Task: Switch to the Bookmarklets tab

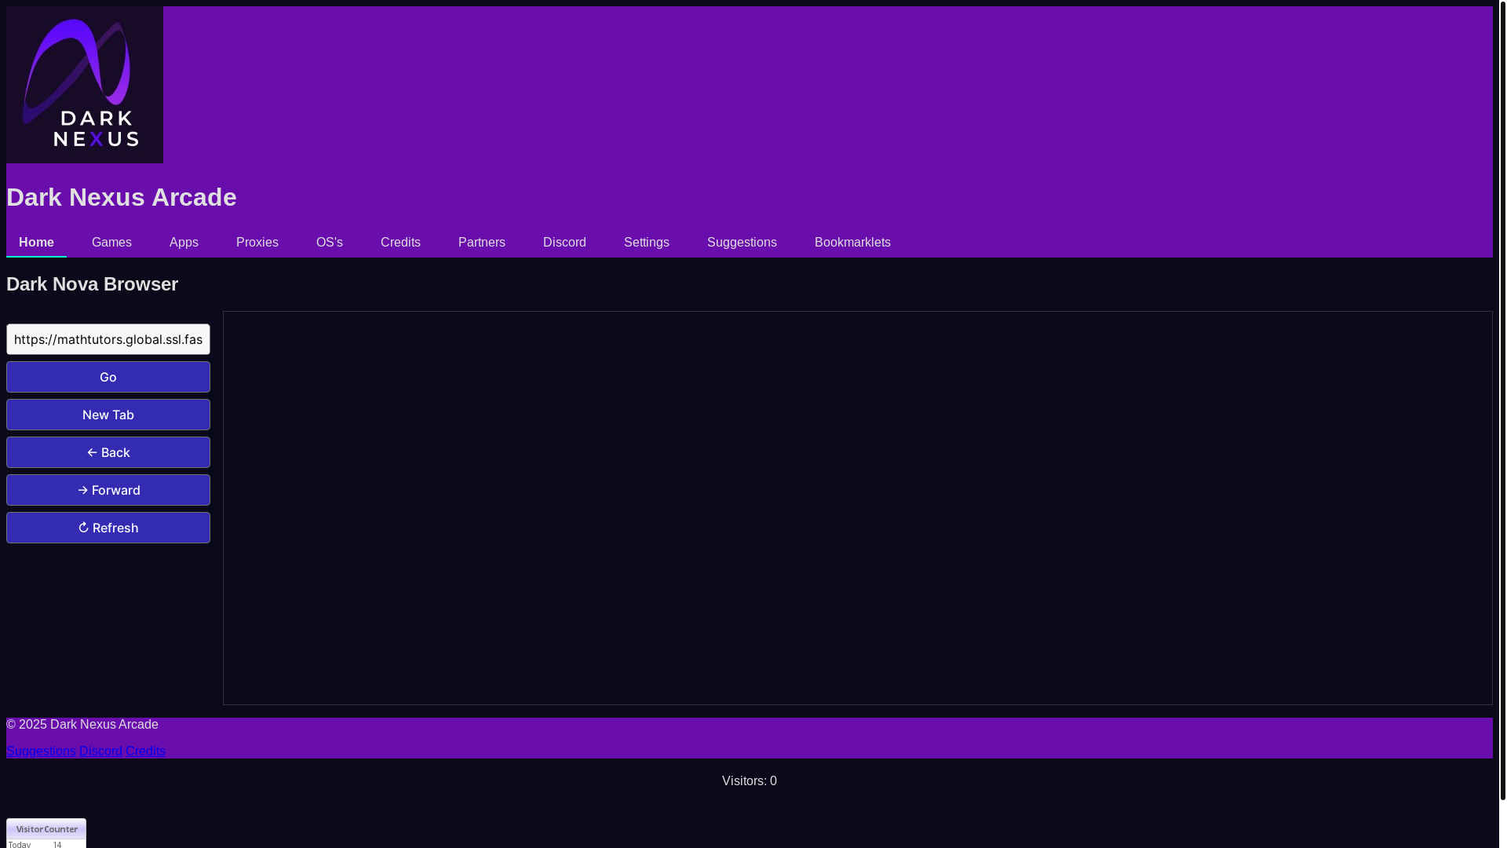Action: (852, 243)
